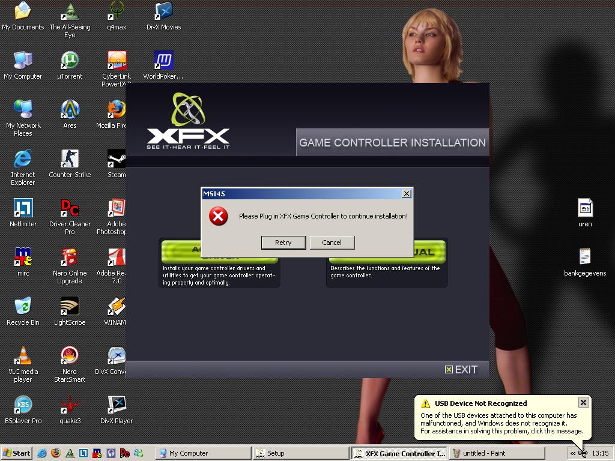Open the Start menu
This screenshot has height=461, width=615.
click(17, 453)
